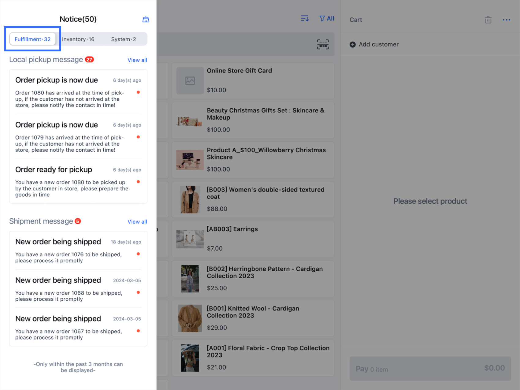Screen dimensions: 520x390
Task: Click the Willowberry Skincare thumbnail
Action: 190,160
